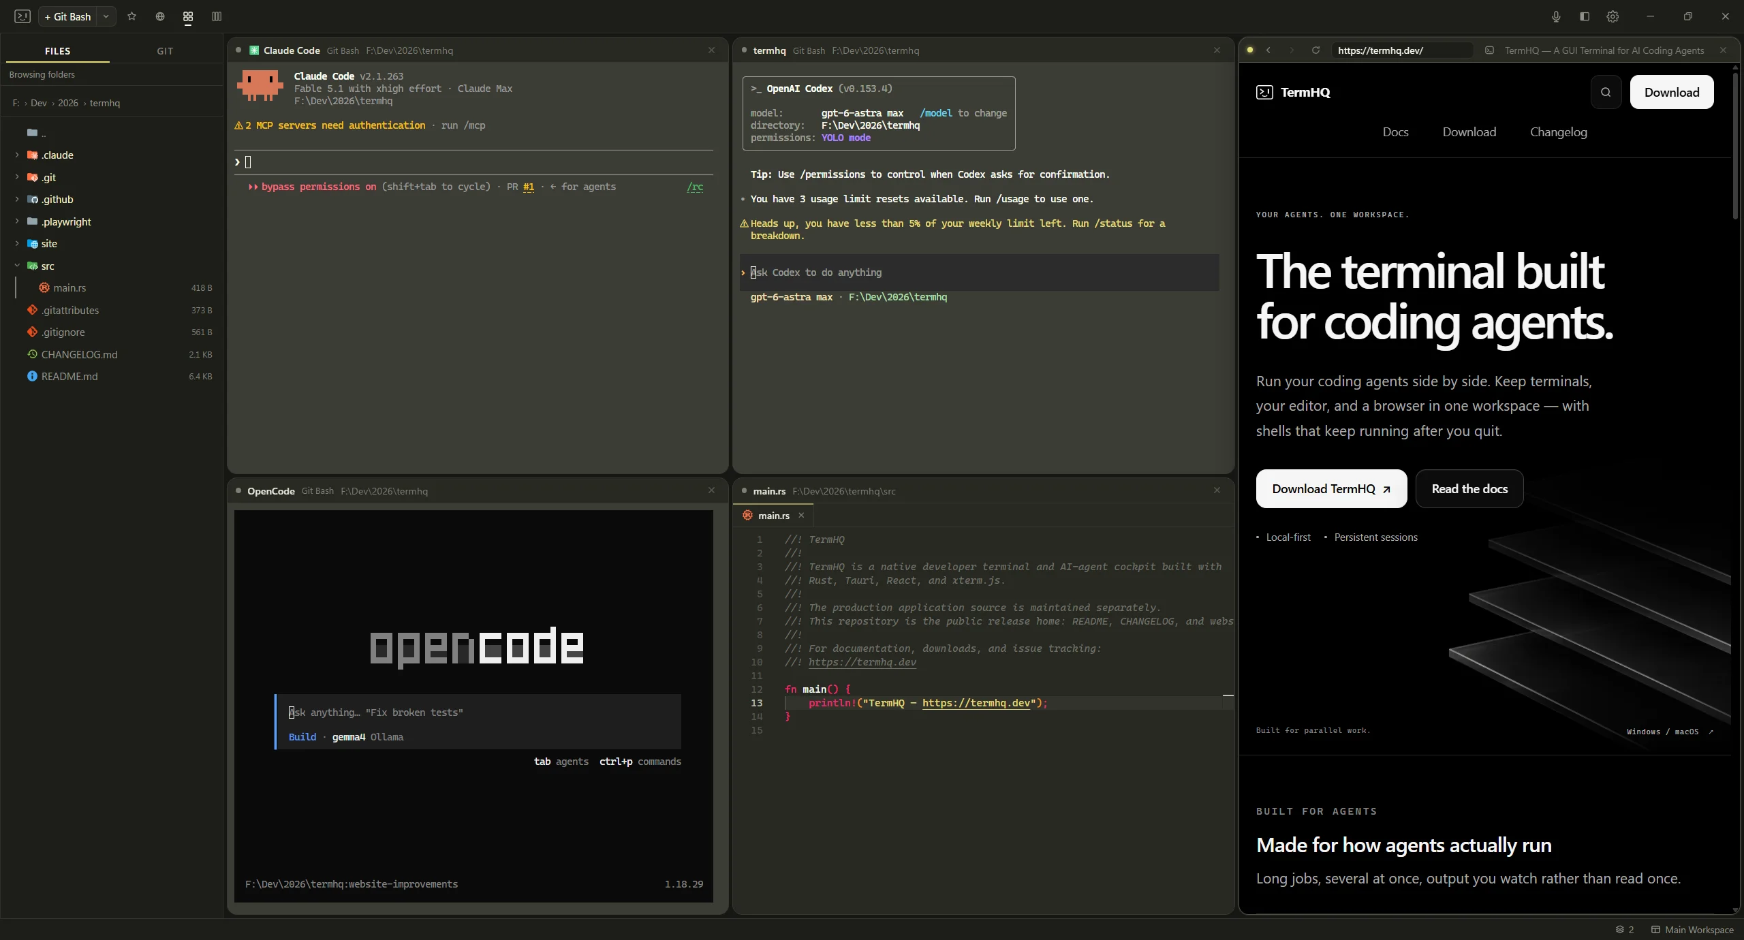Switch to the columns layout icon

[x=217, y=16]
